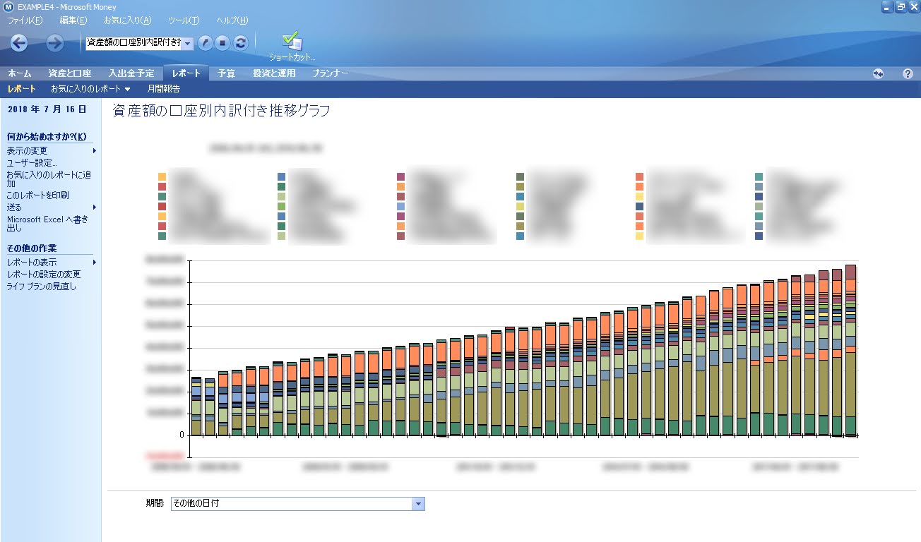Image resolution: width=921 pixels, height=542 pixels.
Task: Open the お気に入り(A) menu
Action: (x=127, y=20)
